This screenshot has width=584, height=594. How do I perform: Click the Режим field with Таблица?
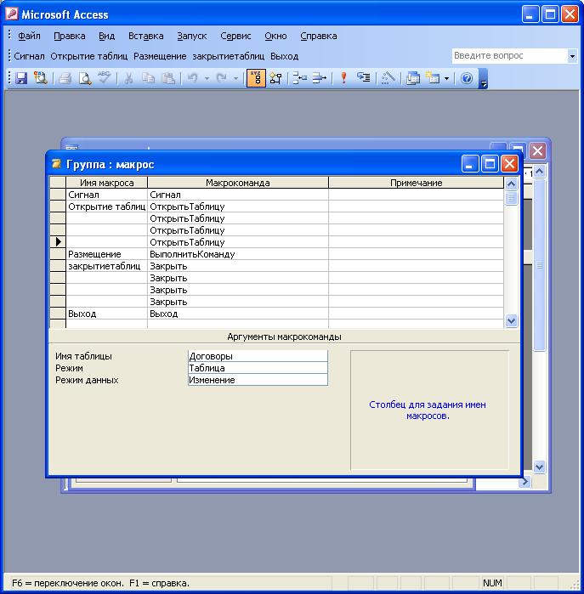coord(258,368)
